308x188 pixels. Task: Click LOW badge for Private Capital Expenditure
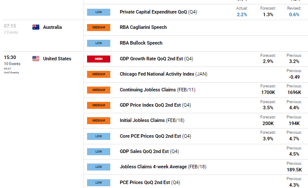98,12
